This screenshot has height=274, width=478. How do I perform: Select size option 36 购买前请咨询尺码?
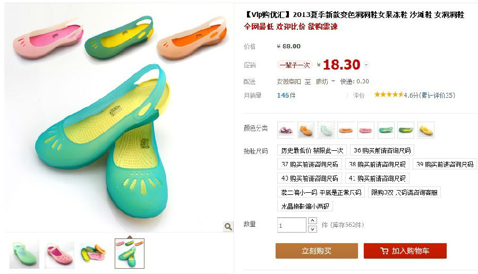382,150
